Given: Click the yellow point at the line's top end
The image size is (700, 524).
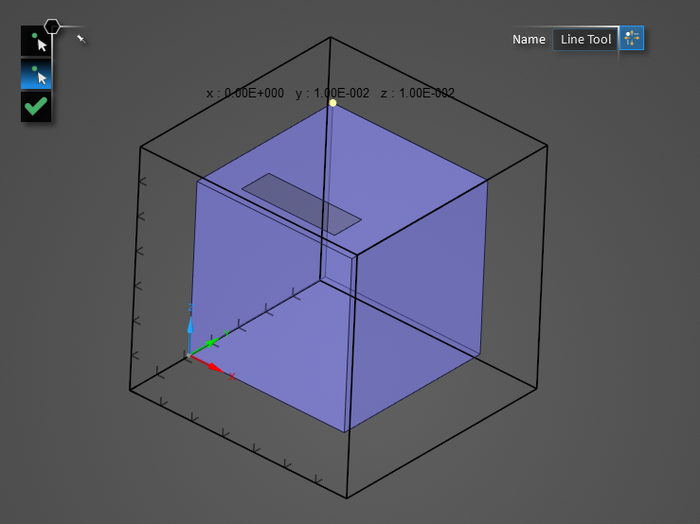Looking at the screenshot, I should (332, 103).
